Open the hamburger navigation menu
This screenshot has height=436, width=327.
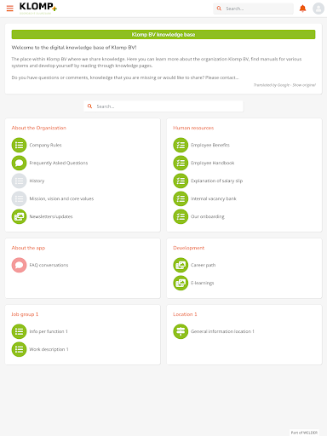click(x=10, y=9)
